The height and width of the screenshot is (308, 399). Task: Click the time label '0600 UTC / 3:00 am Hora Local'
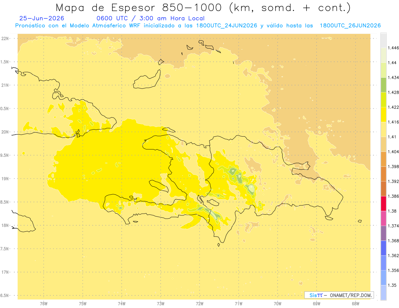pos(150,19)
